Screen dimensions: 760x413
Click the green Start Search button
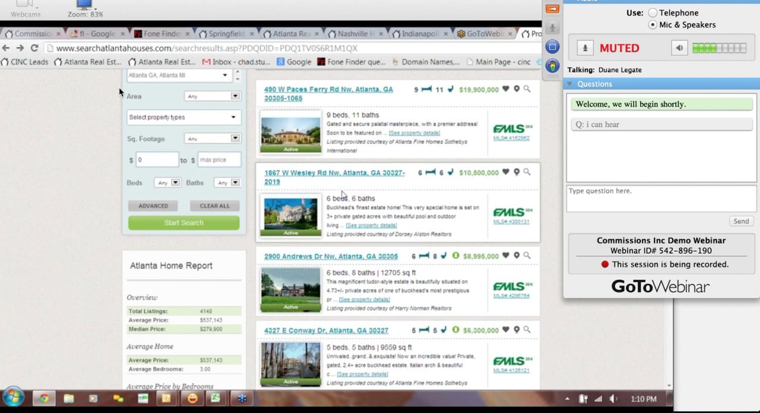(x=183, y=223)
